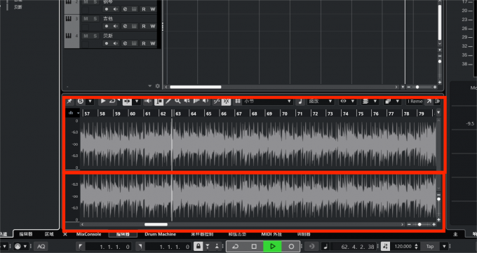
Task: Toggle audition loop in the sample editor
Action: 112,101
